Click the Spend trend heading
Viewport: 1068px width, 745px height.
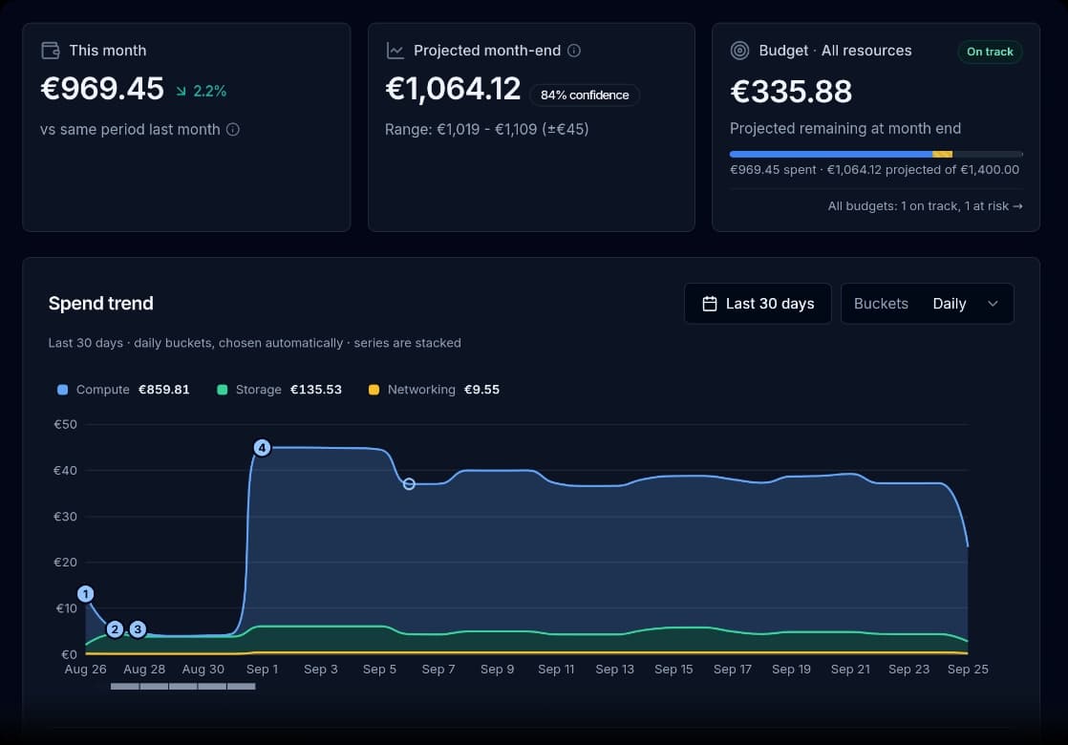point(101,304)
